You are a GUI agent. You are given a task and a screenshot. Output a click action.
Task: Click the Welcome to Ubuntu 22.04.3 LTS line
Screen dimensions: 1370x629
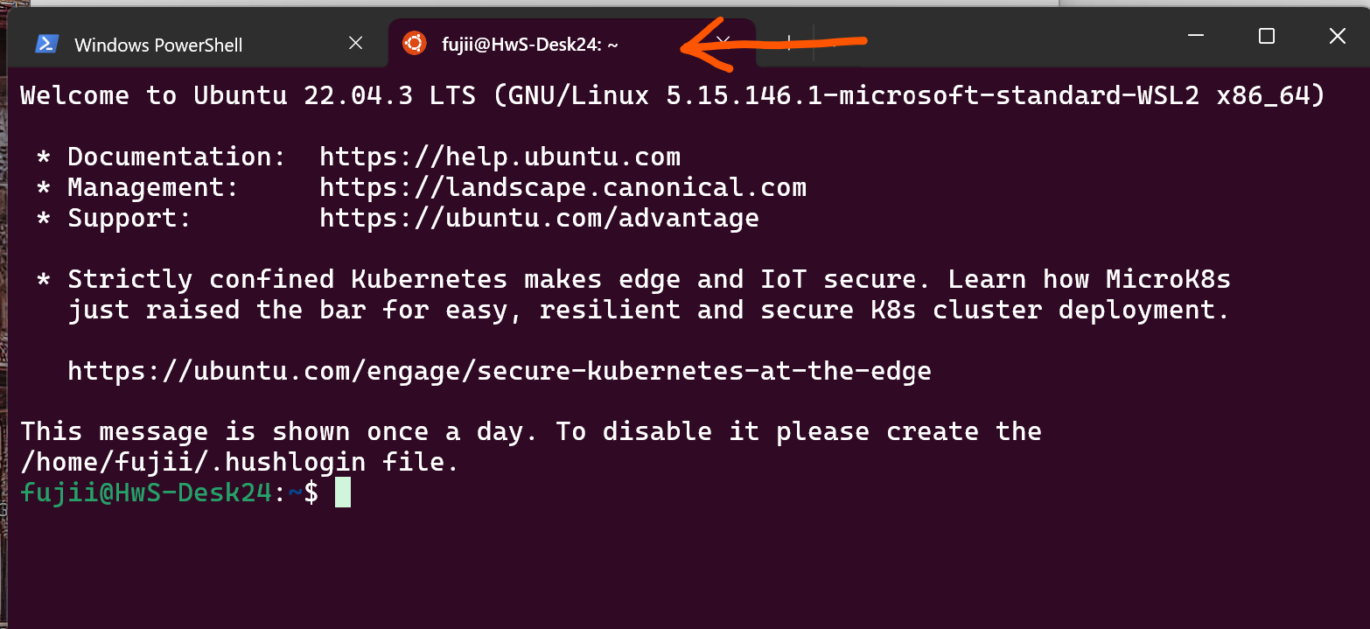tap(673, 96)
